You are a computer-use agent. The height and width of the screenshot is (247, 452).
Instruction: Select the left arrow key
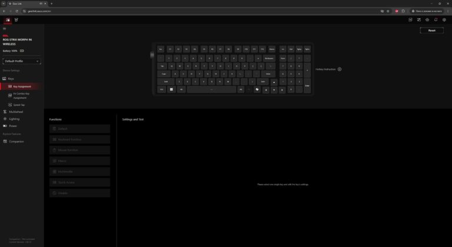click(266, 90)
